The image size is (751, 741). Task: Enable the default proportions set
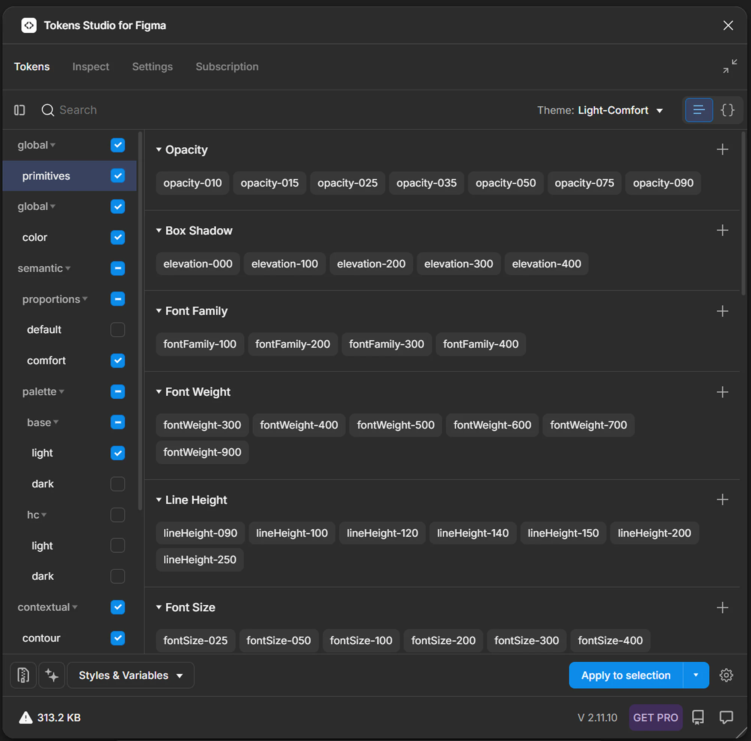pyautogui.click(x=118, y=330)
